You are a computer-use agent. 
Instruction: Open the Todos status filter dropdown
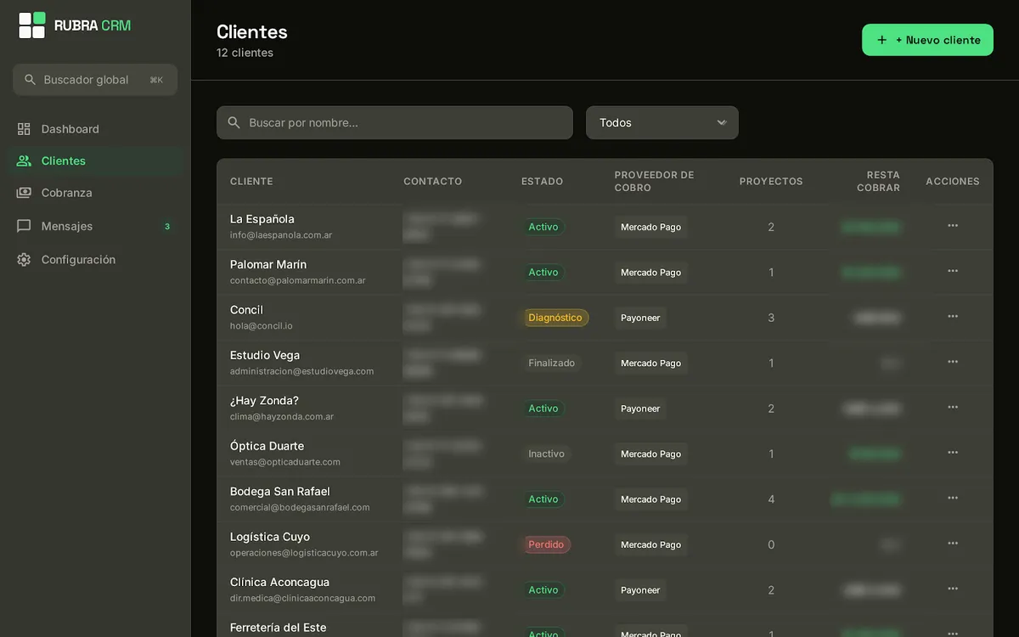[662, 122]
